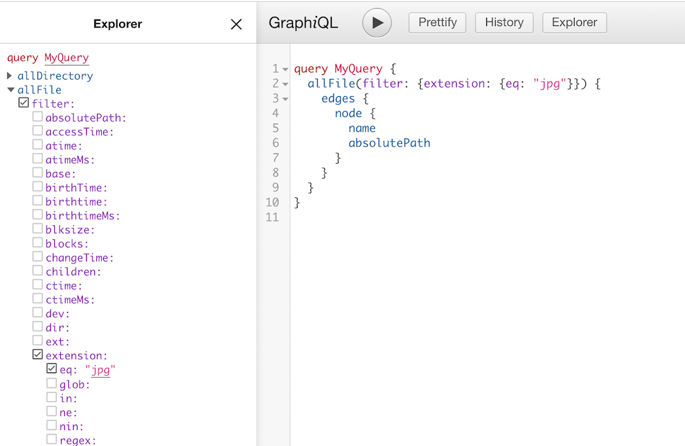Expand the allDirectory tree node

(x=9, y=75)
